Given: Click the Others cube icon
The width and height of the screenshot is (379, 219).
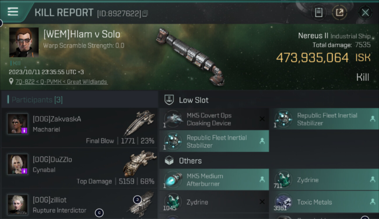Looking at the screenshot, I should tap(169, 161).
